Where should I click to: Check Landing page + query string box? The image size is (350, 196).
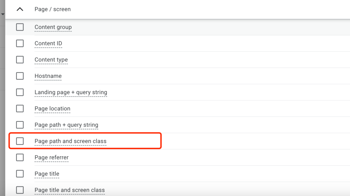[20, 92]
